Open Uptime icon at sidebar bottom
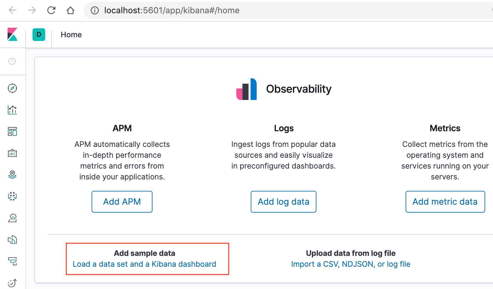This screenshot has height=289, width=493. (x=12, y=283)
